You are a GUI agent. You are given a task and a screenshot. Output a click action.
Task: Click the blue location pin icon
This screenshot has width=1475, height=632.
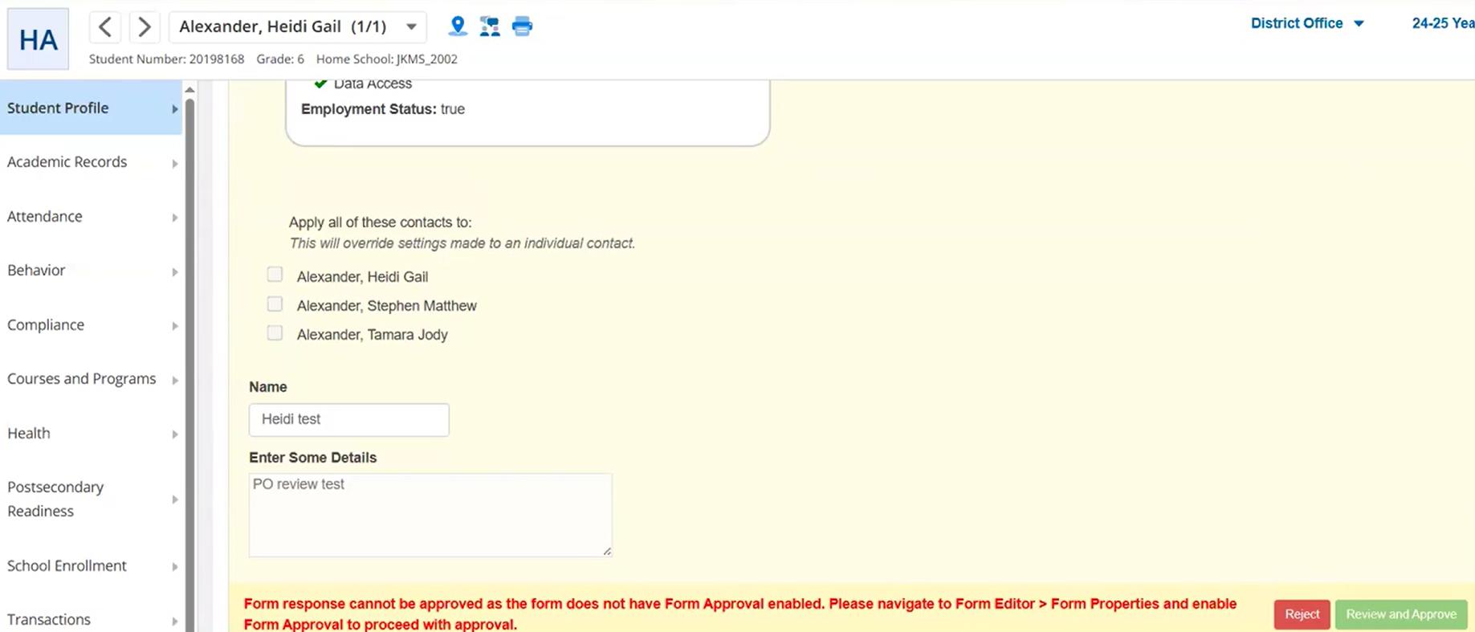458,27
